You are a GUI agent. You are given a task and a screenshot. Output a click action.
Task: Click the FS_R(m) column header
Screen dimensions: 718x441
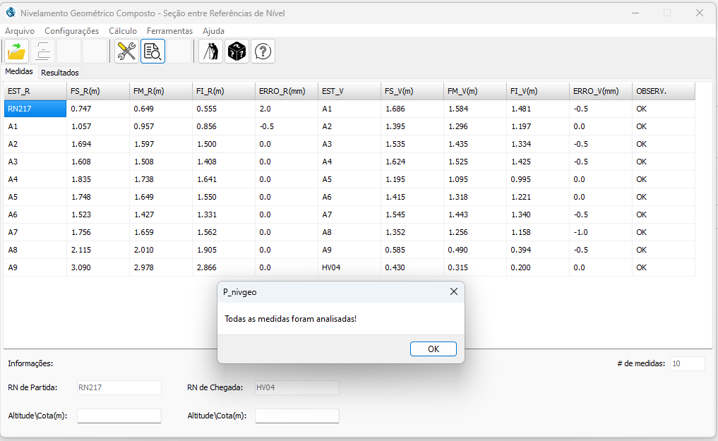(98, 91)
